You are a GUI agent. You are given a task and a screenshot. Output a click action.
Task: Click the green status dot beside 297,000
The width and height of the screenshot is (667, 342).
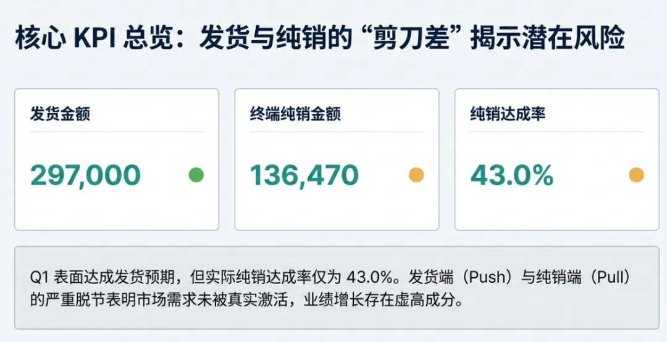(196, 175)
